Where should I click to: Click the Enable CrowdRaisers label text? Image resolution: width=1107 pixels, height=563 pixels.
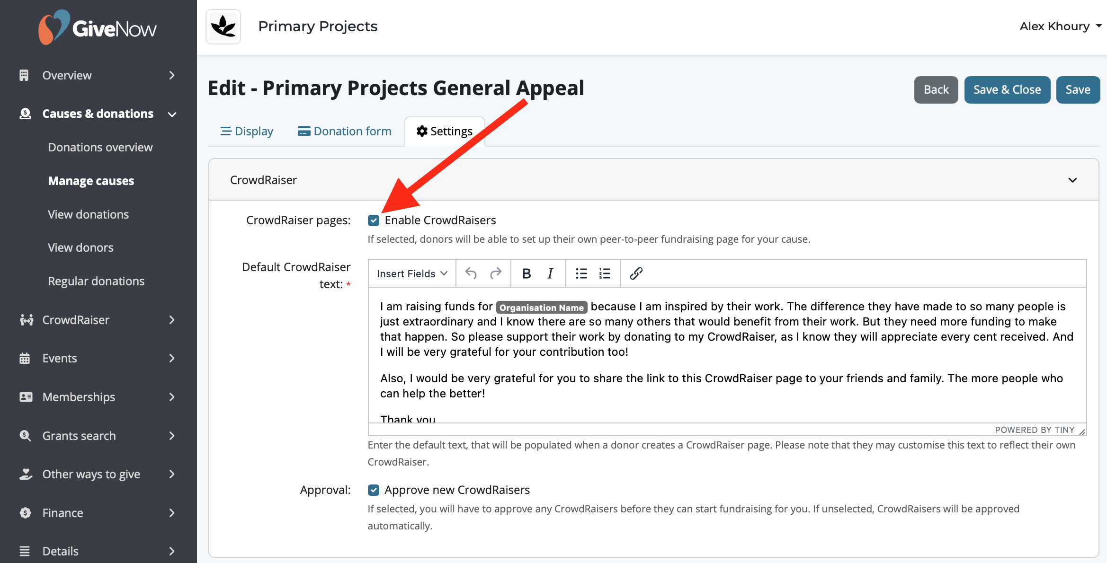[440, 220]
